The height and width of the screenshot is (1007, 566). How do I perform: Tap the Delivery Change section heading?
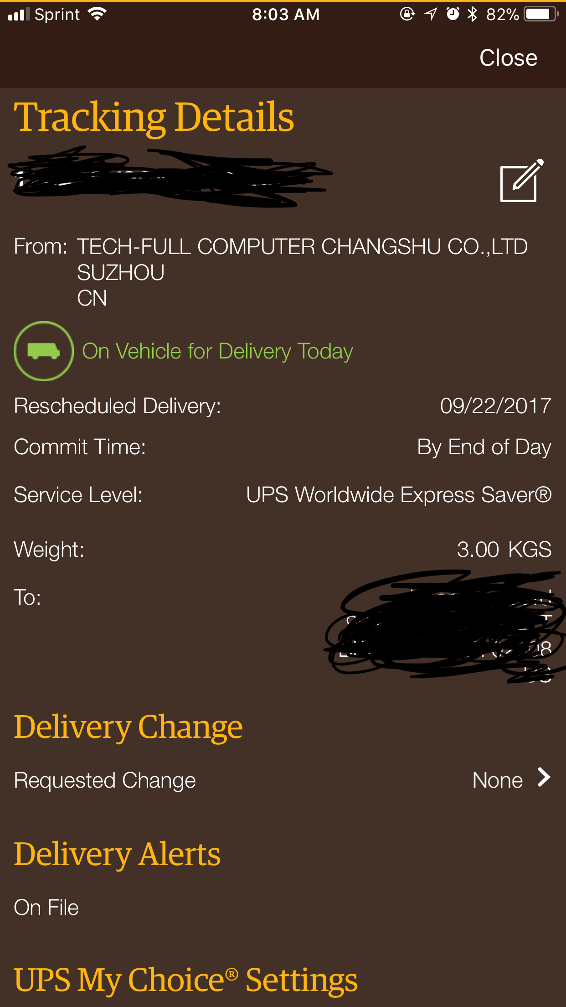[x=128, y=727]
